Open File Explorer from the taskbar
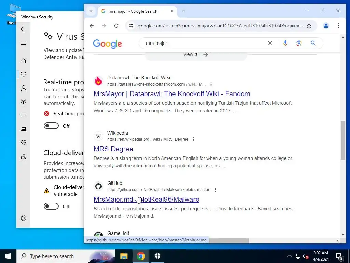 coord(124,256)
